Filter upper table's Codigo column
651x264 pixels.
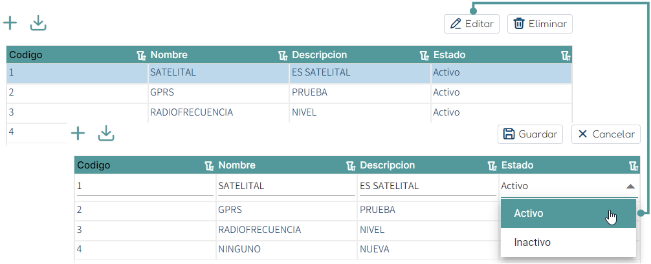tap(142, 56)
